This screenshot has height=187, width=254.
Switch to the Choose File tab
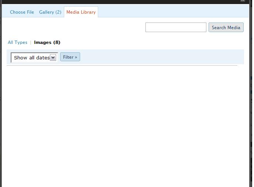(x=22, y=12)
